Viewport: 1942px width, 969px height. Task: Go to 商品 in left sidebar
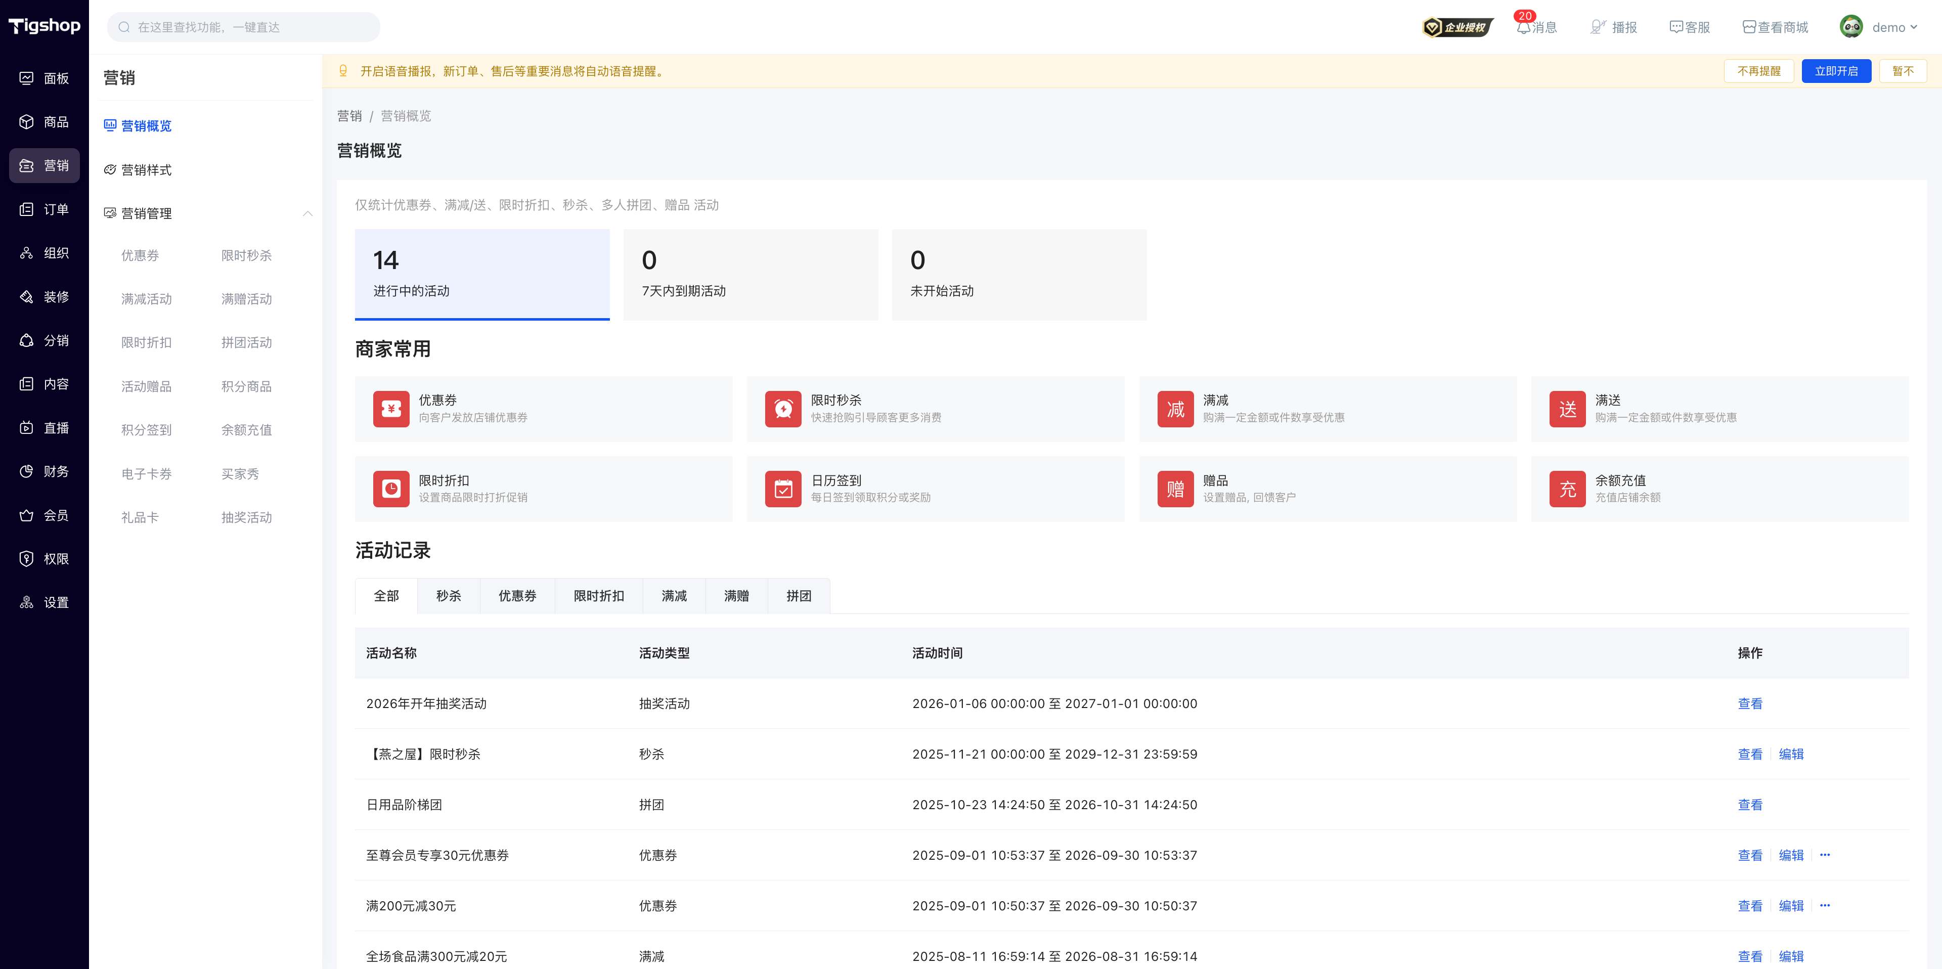45,122
